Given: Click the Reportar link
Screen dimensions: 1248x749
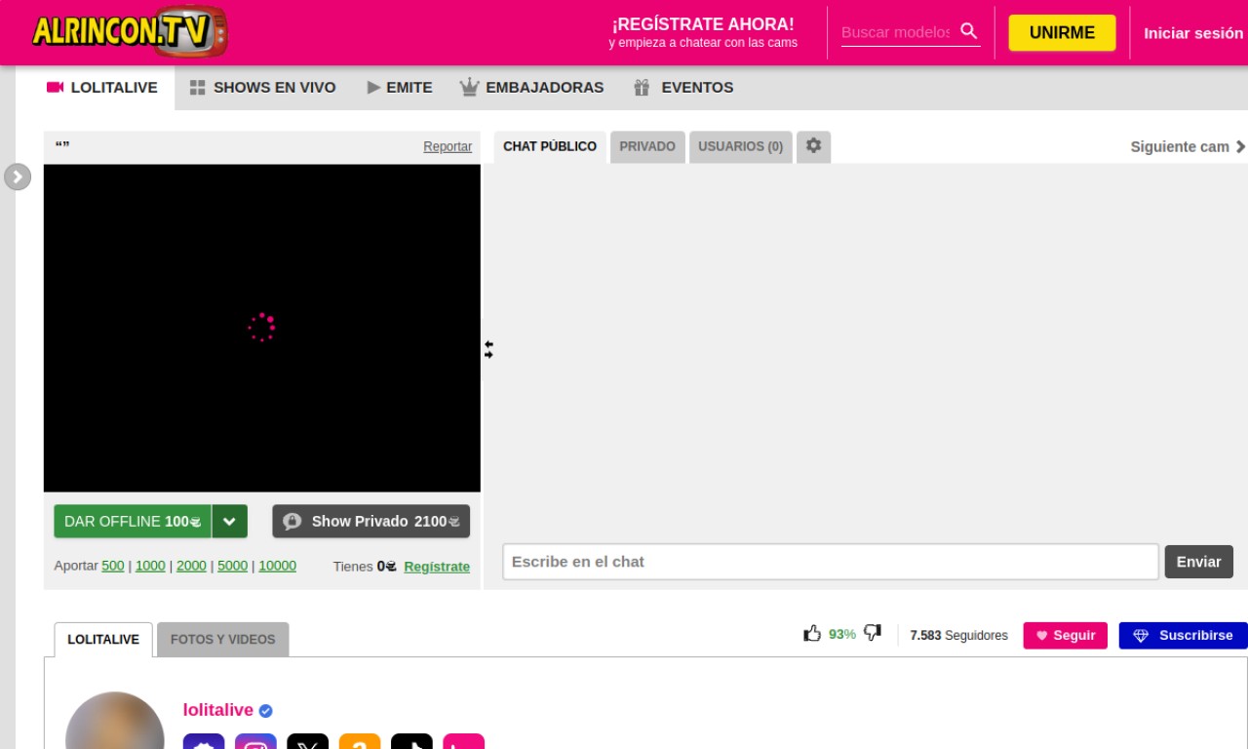Looking at the screenshot, I should (x=448, y=146).
